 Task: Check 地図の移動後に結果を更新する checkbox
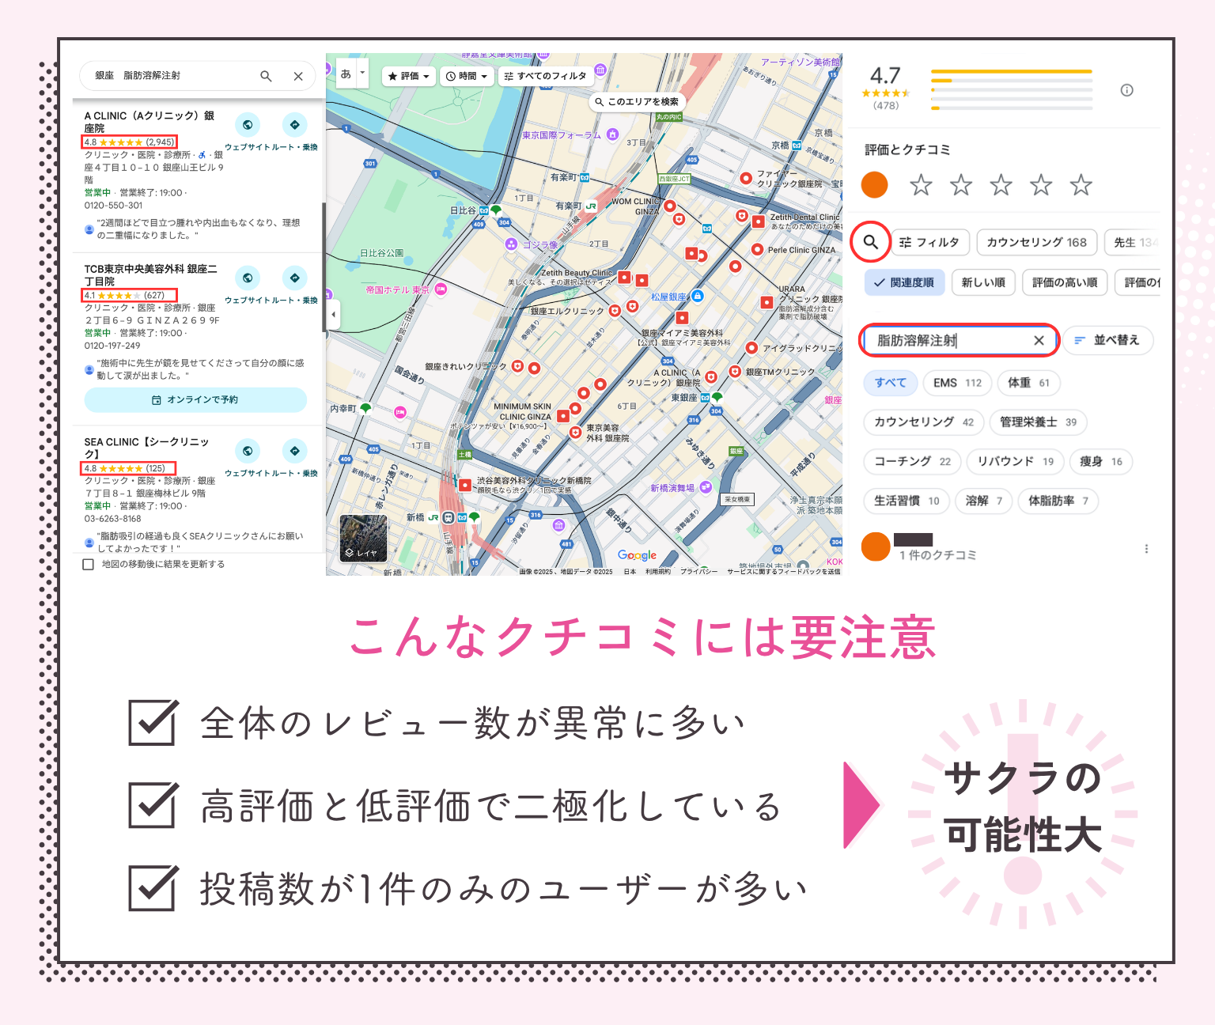point(89,564)
